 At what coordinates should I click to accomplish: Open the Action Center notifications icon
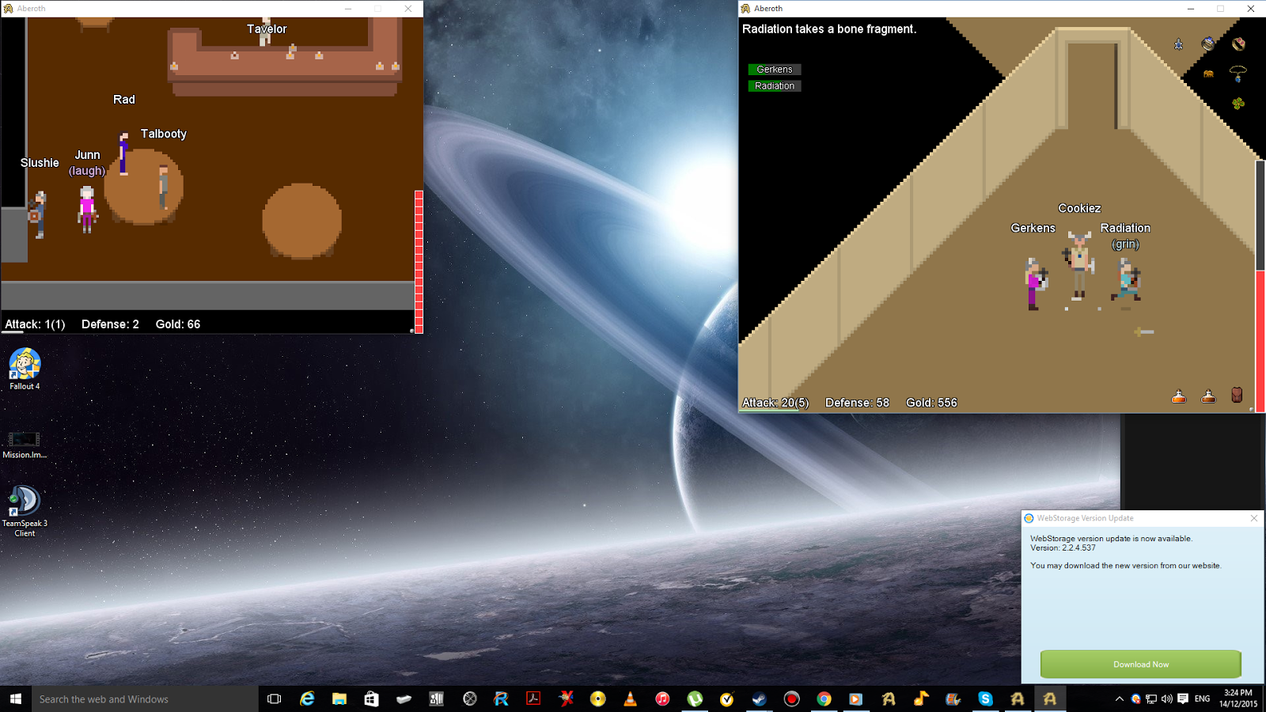click(x=1183, y=699)
